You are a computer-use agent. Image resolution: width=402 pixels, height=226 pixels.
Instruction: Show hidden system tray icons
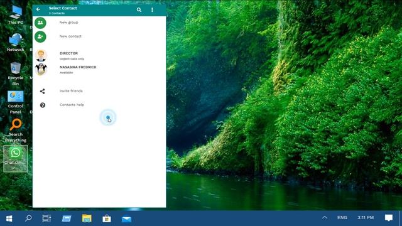325,218
